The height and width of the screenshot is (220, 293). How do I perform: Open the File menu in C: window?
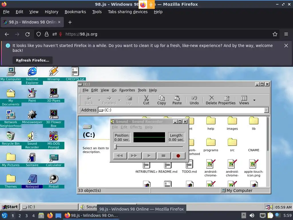pos(85,90)
